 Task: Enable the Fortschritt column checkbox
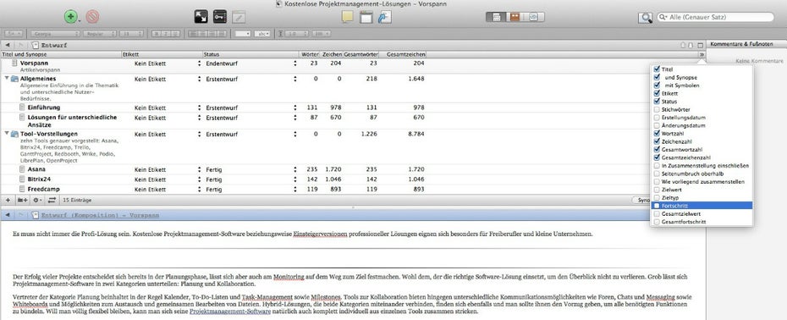pyautogui.click(x=657, y=206)
